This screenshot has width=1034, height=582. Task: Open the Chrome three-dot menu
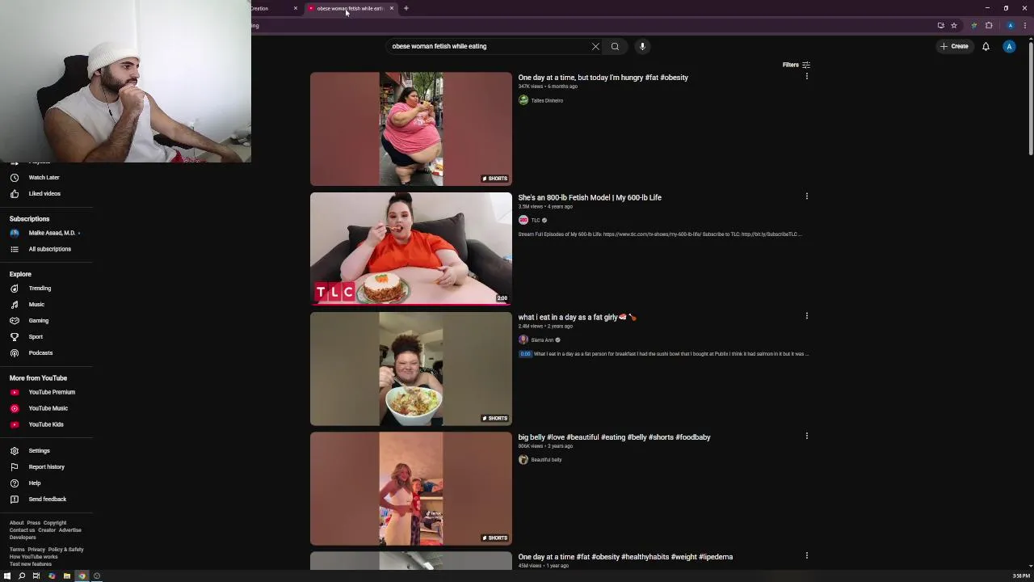1025,25
